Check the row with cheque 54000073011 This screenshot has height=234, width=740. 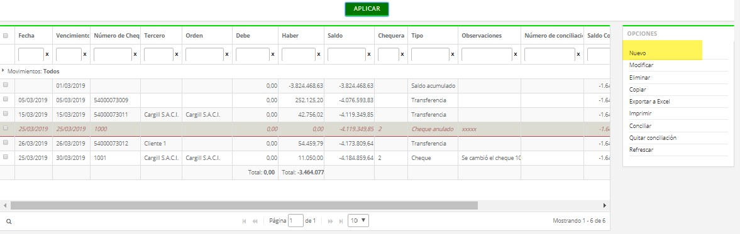(x=6, y=114)
